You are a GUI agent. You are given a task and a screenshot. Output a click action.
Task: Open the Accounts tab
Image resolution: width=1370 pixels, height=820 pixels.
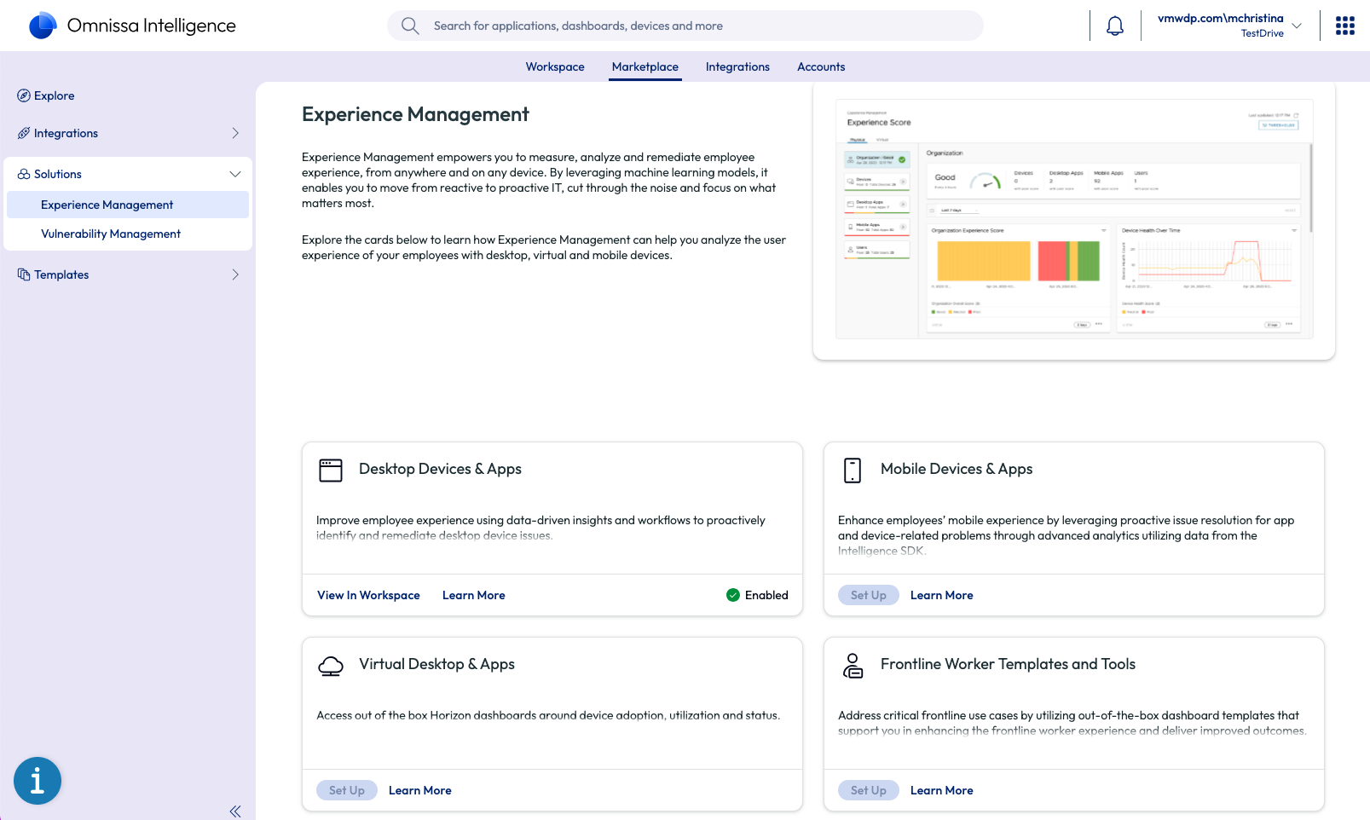pos(821,66)
